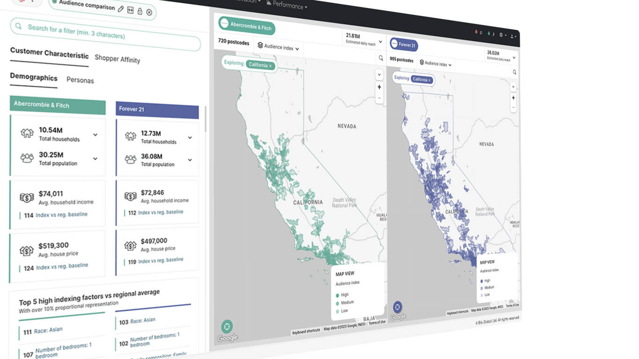The width and height of the screenshot is (639, 359).
Task: Open the user account menu
Action: [513, 36]
